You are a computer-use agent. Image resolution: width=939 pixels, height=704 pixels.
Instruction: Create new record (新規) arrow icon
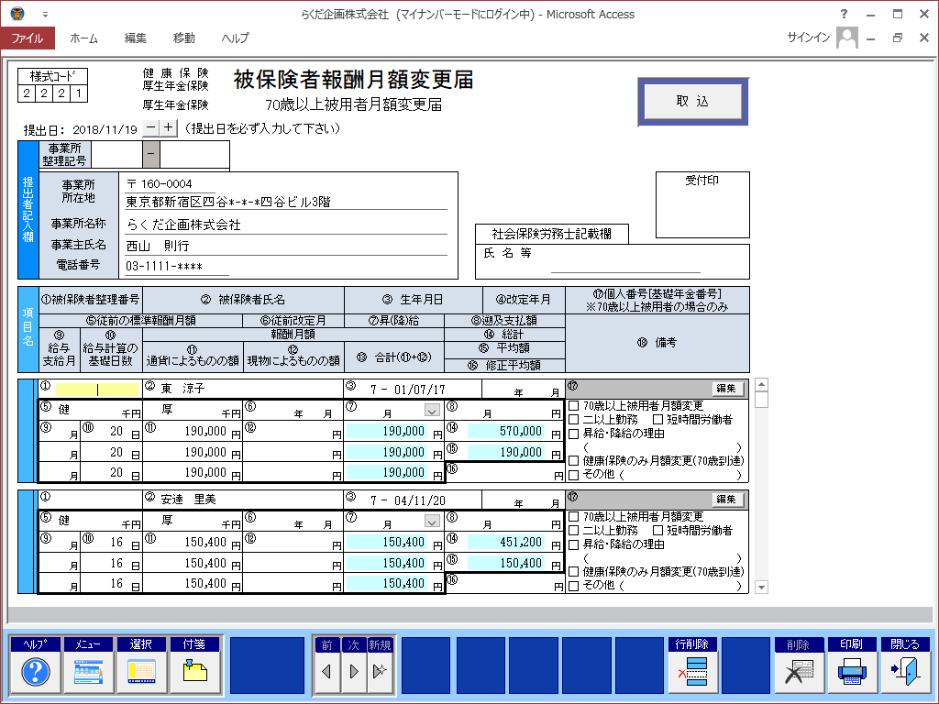(380, 672)
